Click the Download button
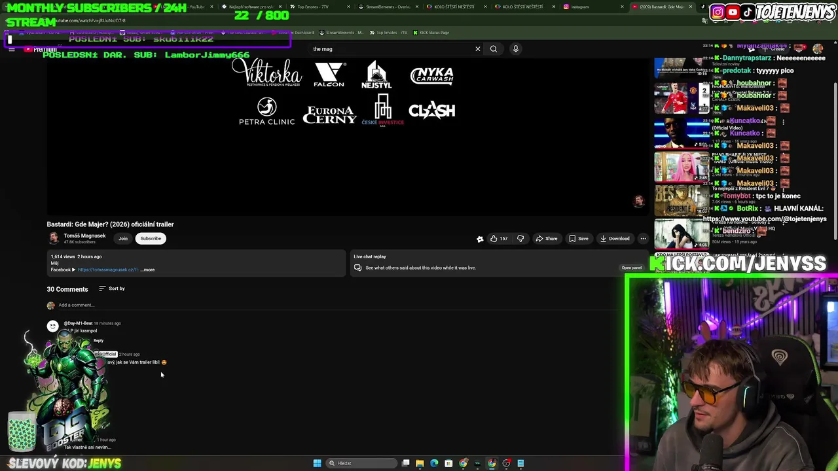Viewport: 838px width, 471px height. 615,239
